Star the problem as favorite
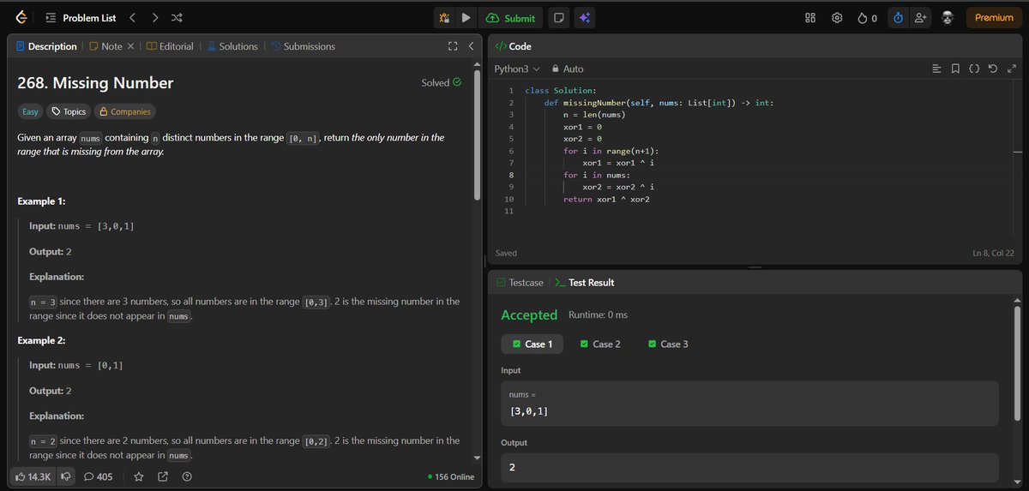The height and width of the screenshot is (491, 1029). [138, 476]
